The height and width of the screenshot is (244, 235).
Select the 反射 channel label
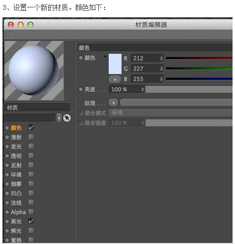(x=16, y=165)
